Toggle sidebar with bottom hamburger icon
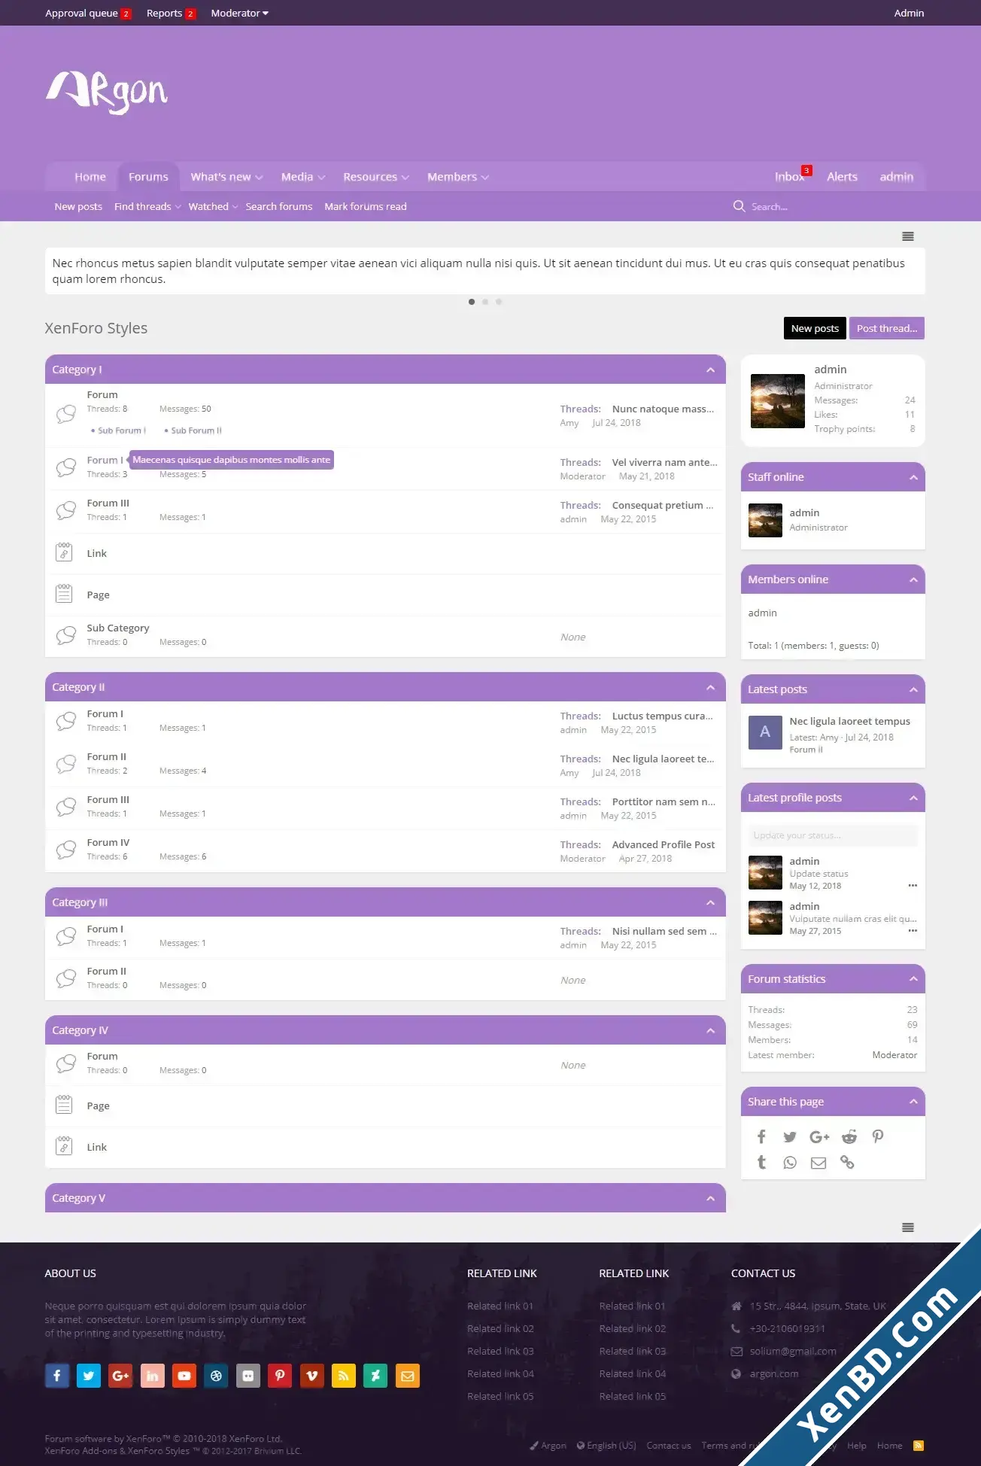This screenshot has height=1466, width=981. coord(908,1227)
